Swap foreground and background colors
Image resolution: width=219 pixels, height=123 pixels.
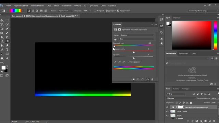click(8, 66)
